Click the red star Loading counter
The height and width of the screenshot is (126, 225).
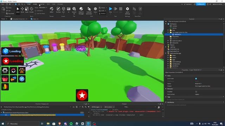(x=13, y=61)
